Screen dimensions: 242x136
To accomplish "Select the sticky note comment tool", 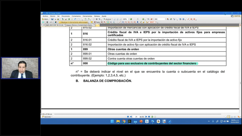I will click(92, 22).
